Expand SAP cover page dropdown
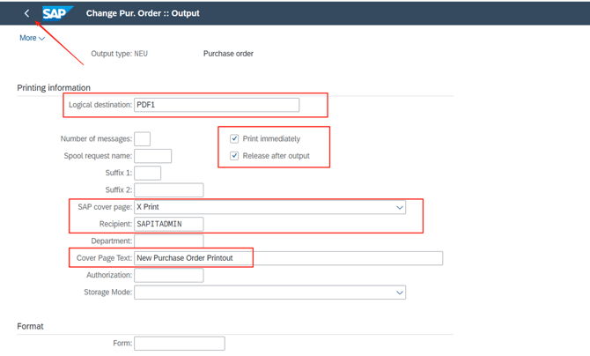This screenshot has width=590, height=356. pyautogui.click(x=399, y=208)
